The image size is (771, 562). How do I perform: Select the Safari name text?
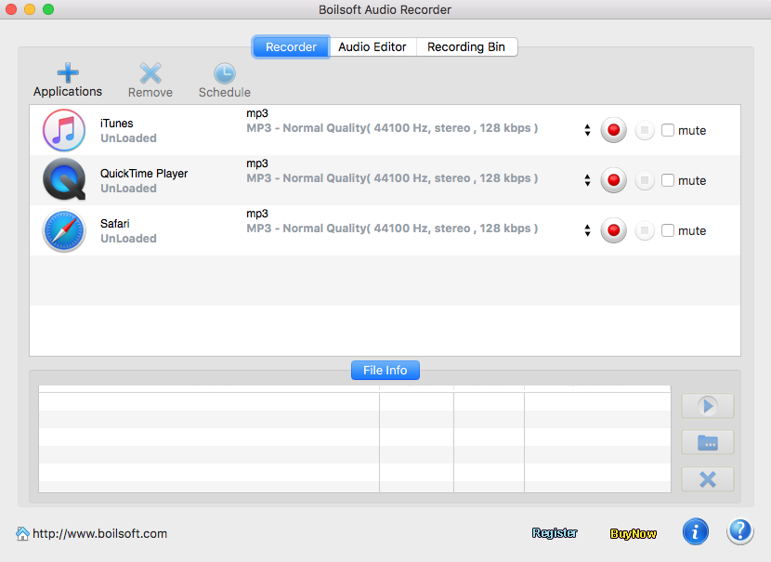[115, 224]
